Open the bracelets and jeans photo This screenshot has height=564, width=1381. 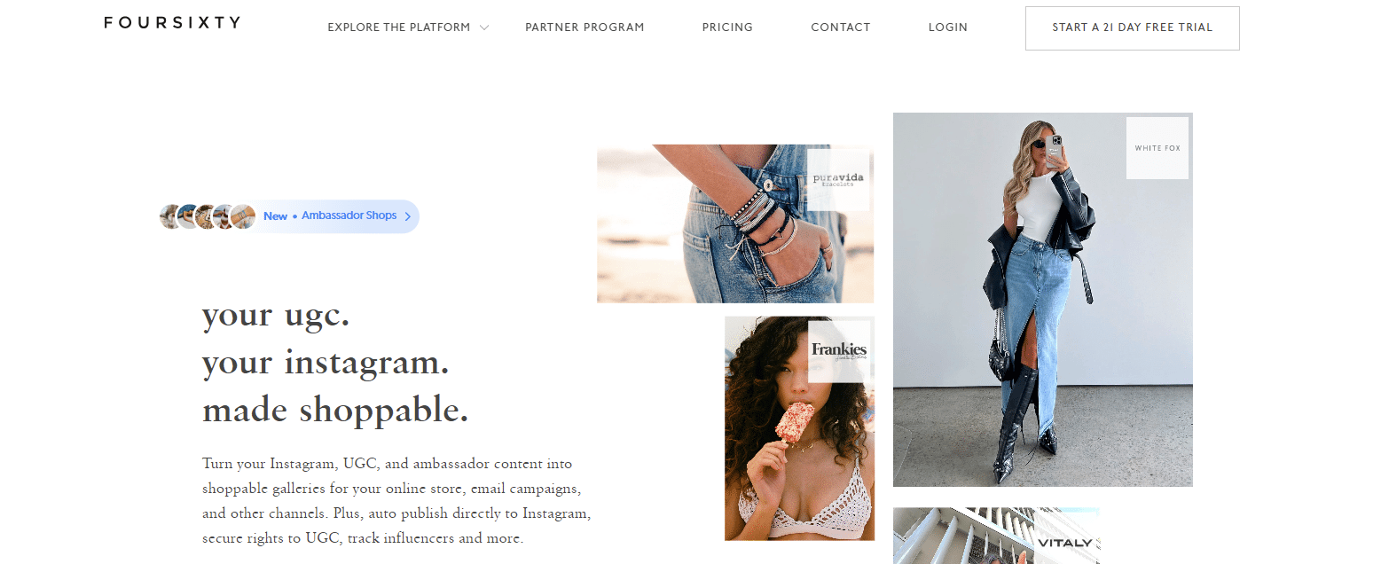[735, 223]
